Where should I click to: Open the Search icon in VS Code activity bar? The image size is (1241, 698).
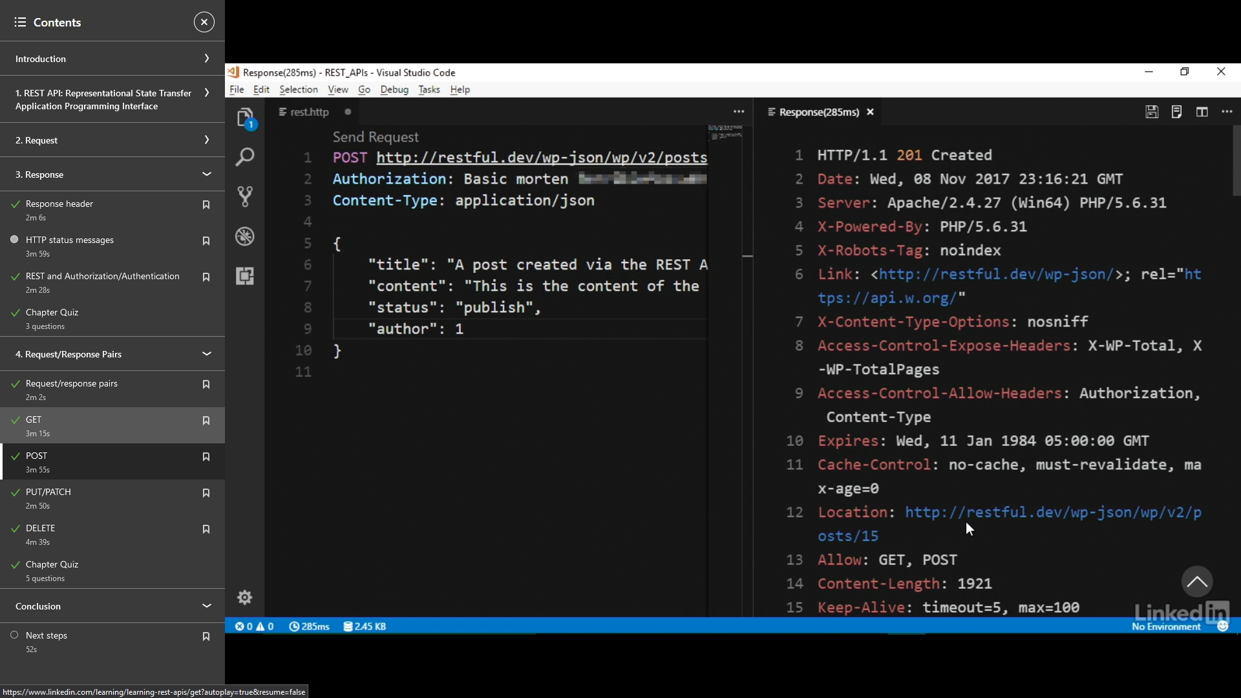tap(245, 156)
